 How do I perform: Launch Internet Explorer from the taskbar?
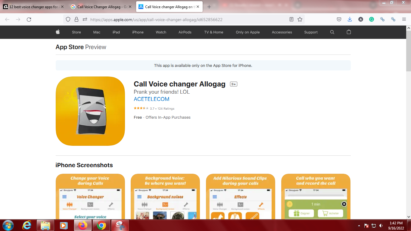tap(27, 225)
